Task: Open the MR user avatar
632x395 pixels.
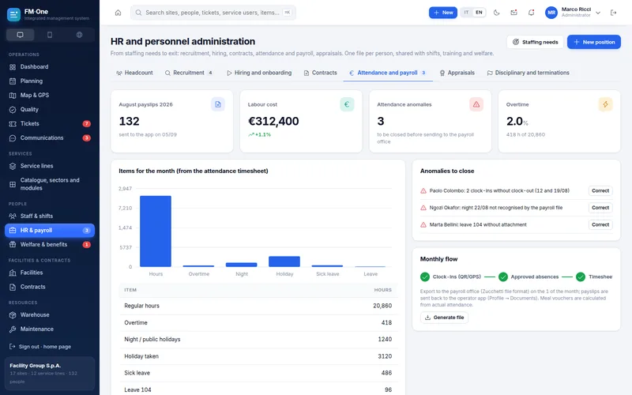Action: [x=551, y=13]
